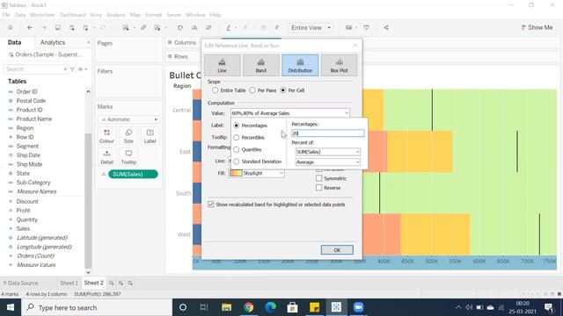563x316 pixels.
Task: Click the Sort Descending toolbar icon
Action: [208, 27]
